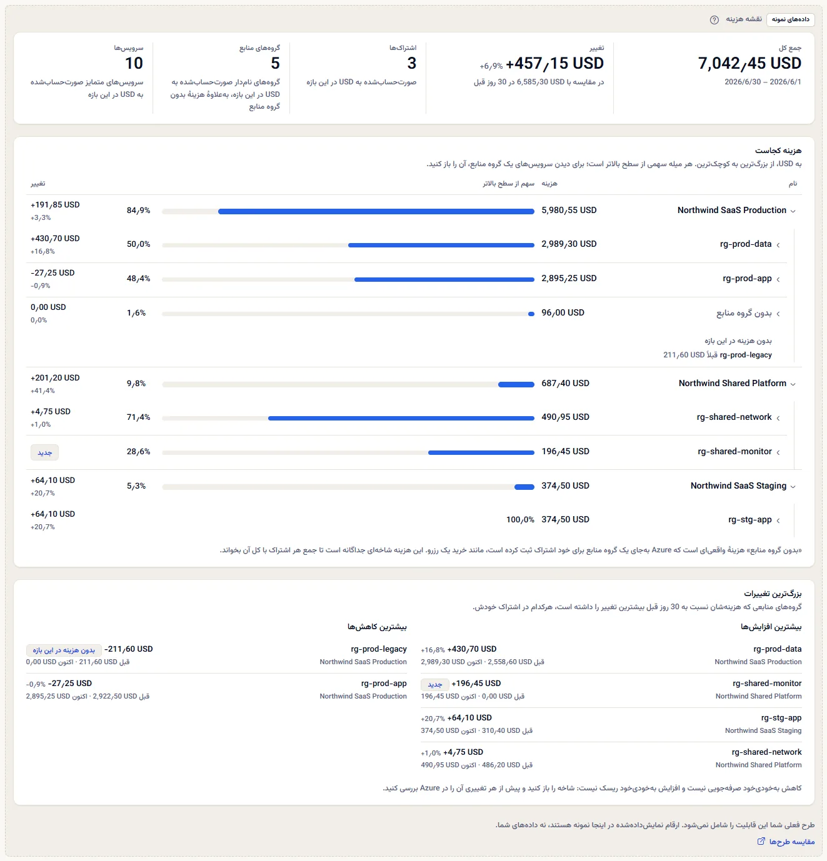827x861 pixels.
Task: Expand the rg-shared-network row in cost table
Action: coord(778,418)
